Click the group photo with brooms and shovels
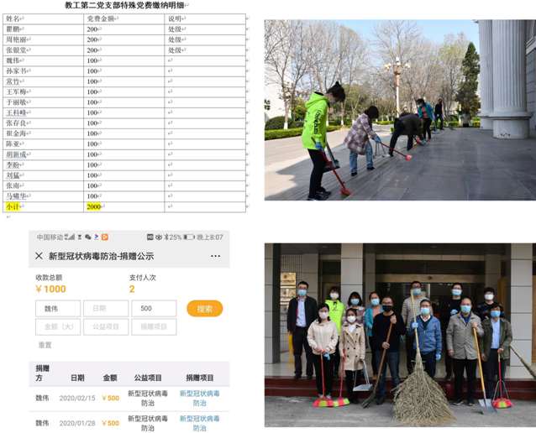The image size is (536, 433). click(399, 334)
